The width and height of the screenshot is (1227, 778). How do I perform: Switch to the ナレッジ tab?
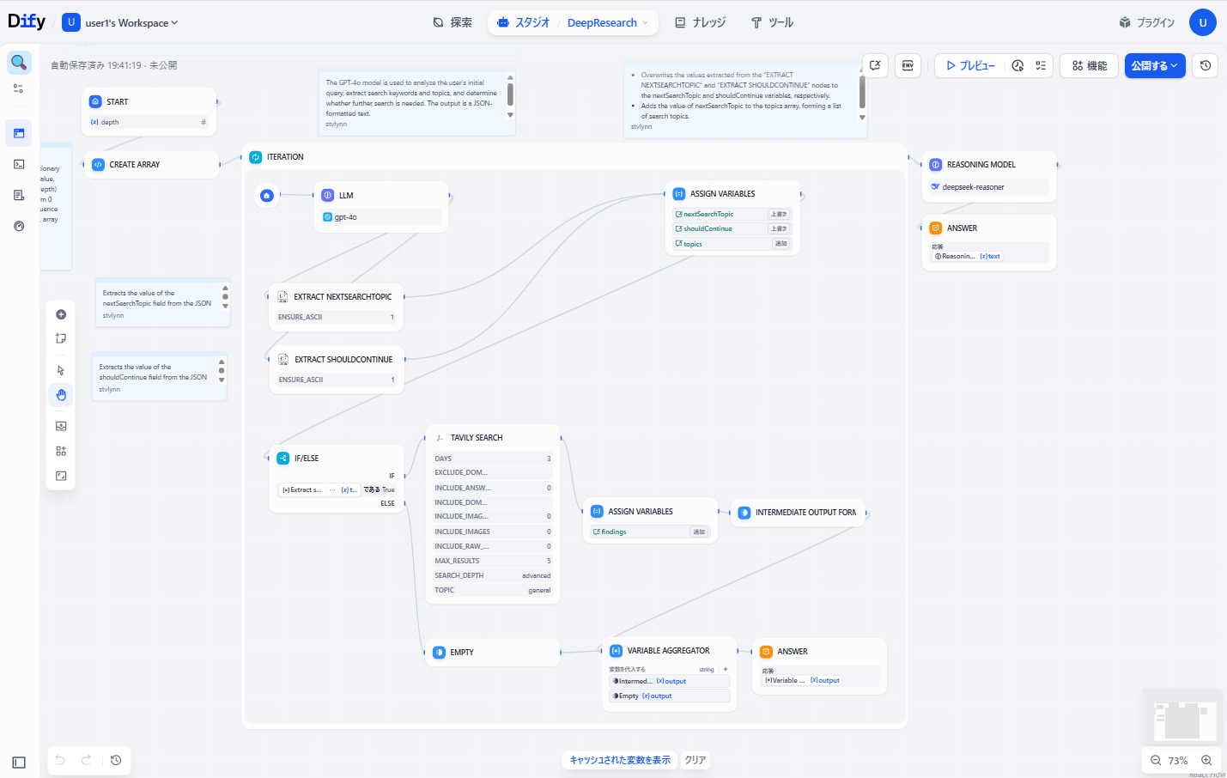pyautogui.click(x=700, y=23)
